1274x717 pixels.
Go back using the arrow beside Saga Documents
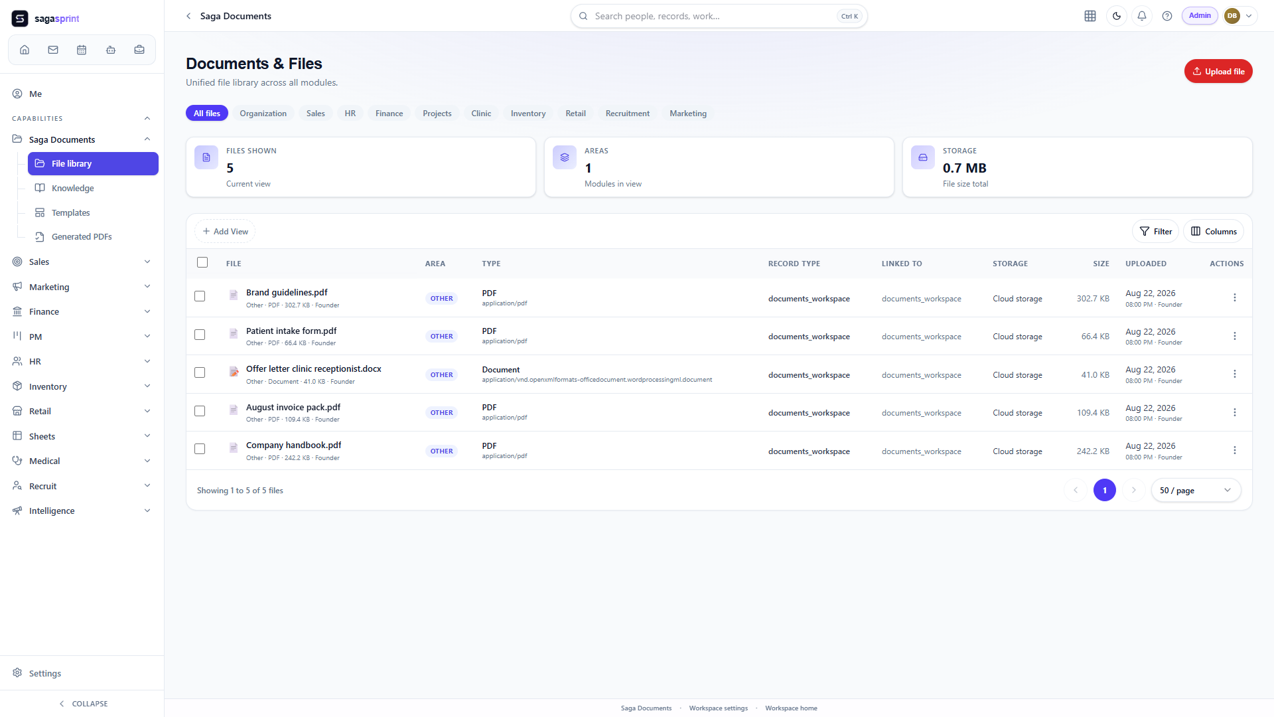[188, 16]
